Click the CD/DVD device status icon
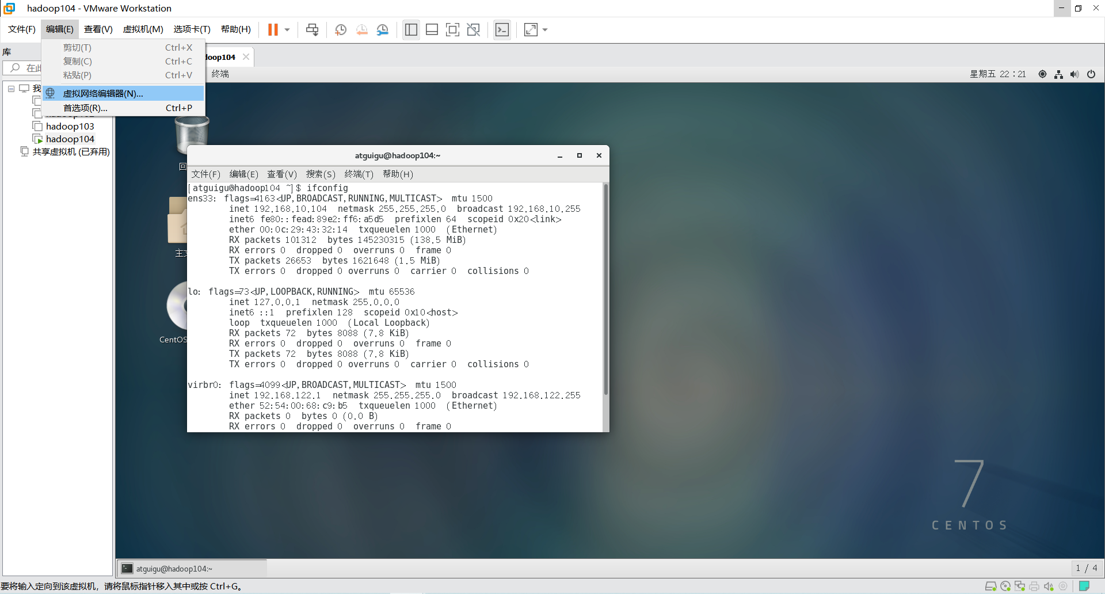The image size is (1105, 594). click(x=1005, y=586)
